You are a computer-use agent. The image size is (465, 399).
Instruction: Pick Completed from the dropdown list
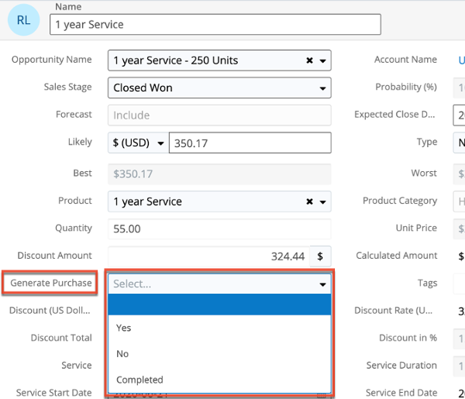click(x=139, y=380)
